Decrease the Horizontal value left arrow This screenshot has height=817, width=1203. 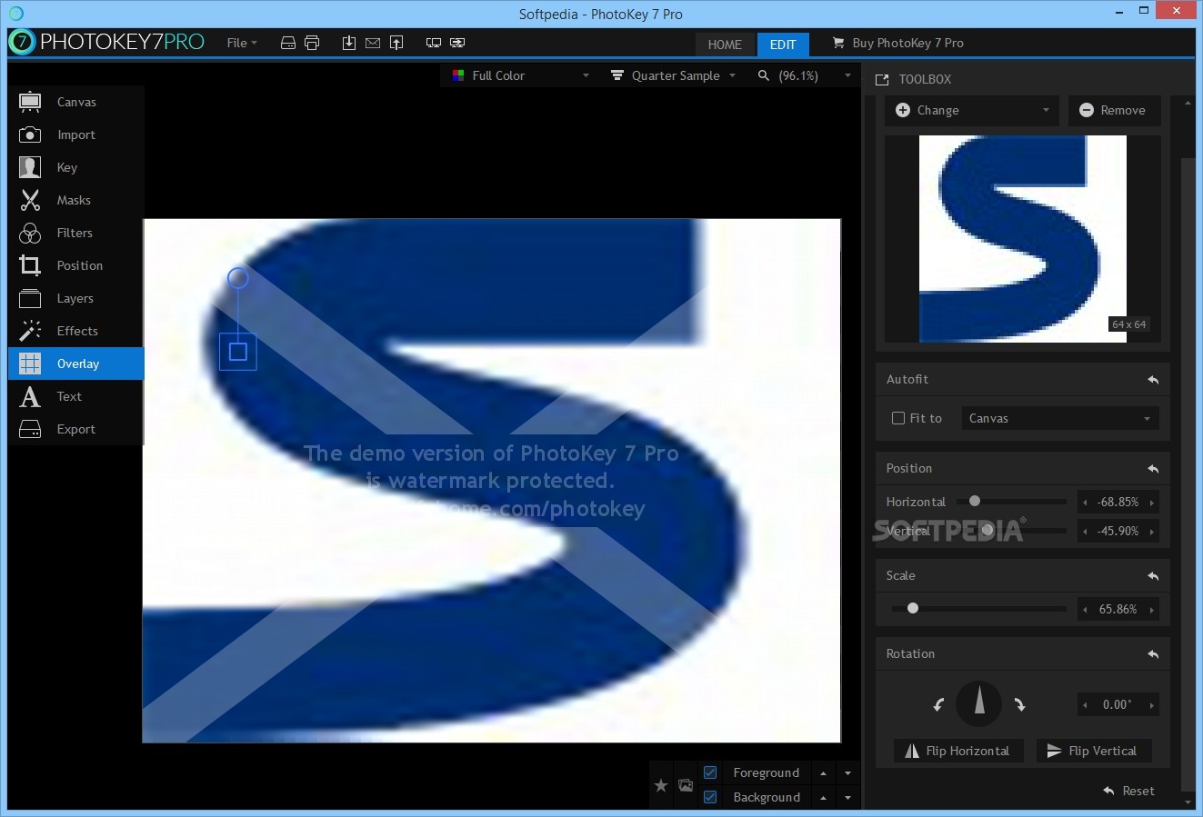tap(1085, 503)
